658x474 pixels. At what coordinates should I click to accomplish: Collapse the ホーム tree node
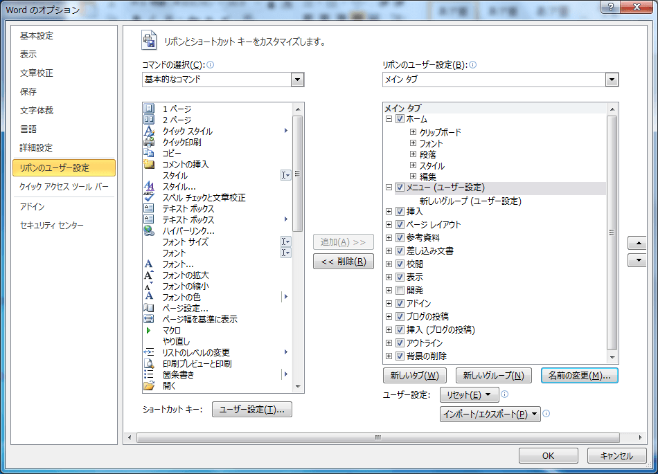pyautogui.click(x=389, y=119)
